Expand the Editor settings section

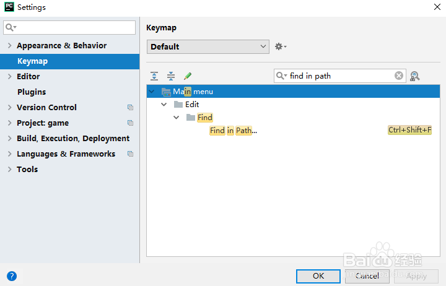click(10, 77)
